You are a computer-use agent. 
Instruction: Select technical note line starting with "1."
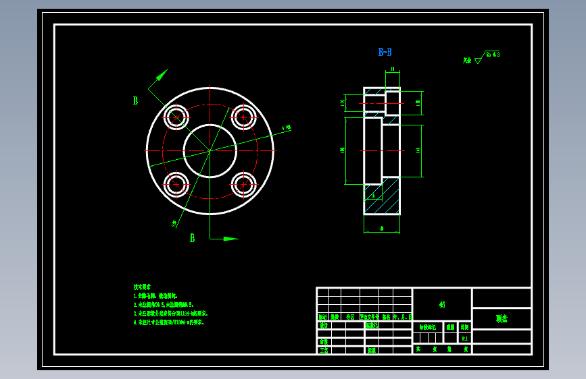pos(155,296)
